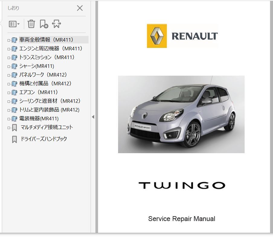Click the add new bookmark icon
This screenshot has height=237, width=273.
(44, 24)
